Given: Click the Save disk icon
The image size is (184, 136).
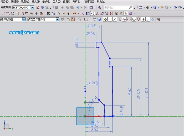Looking at the screenshot, I should tap(56, 8).
